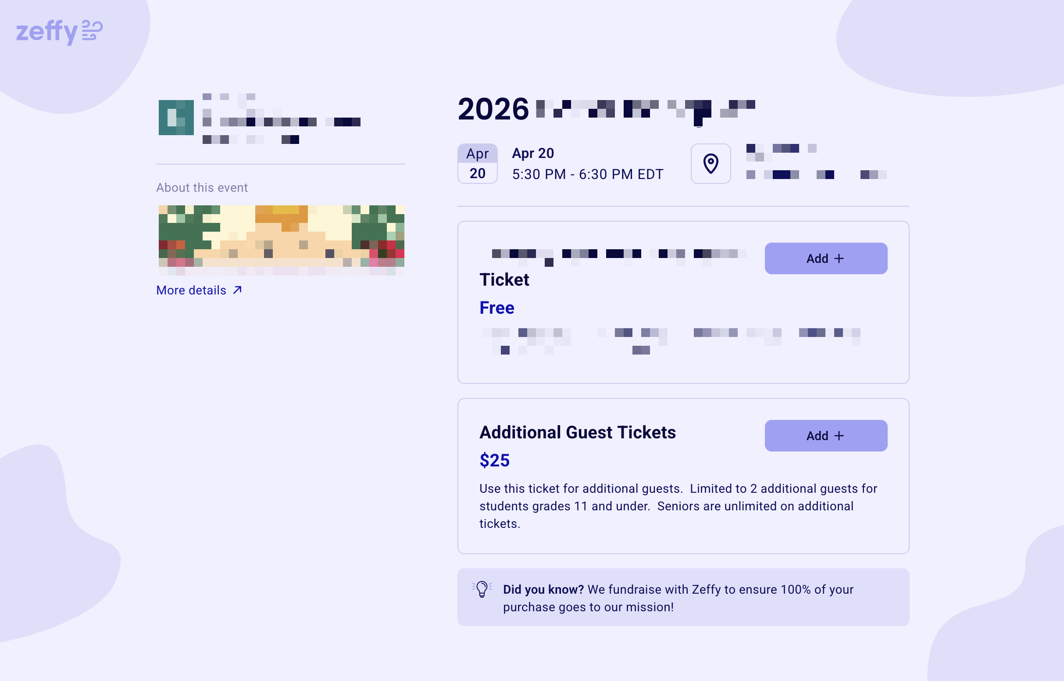The image size is (1064, 681).
Task: Click the Free price label
Action: 496,308
